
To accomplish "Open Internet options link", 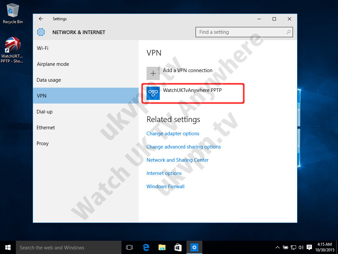I will coord(164,173).
